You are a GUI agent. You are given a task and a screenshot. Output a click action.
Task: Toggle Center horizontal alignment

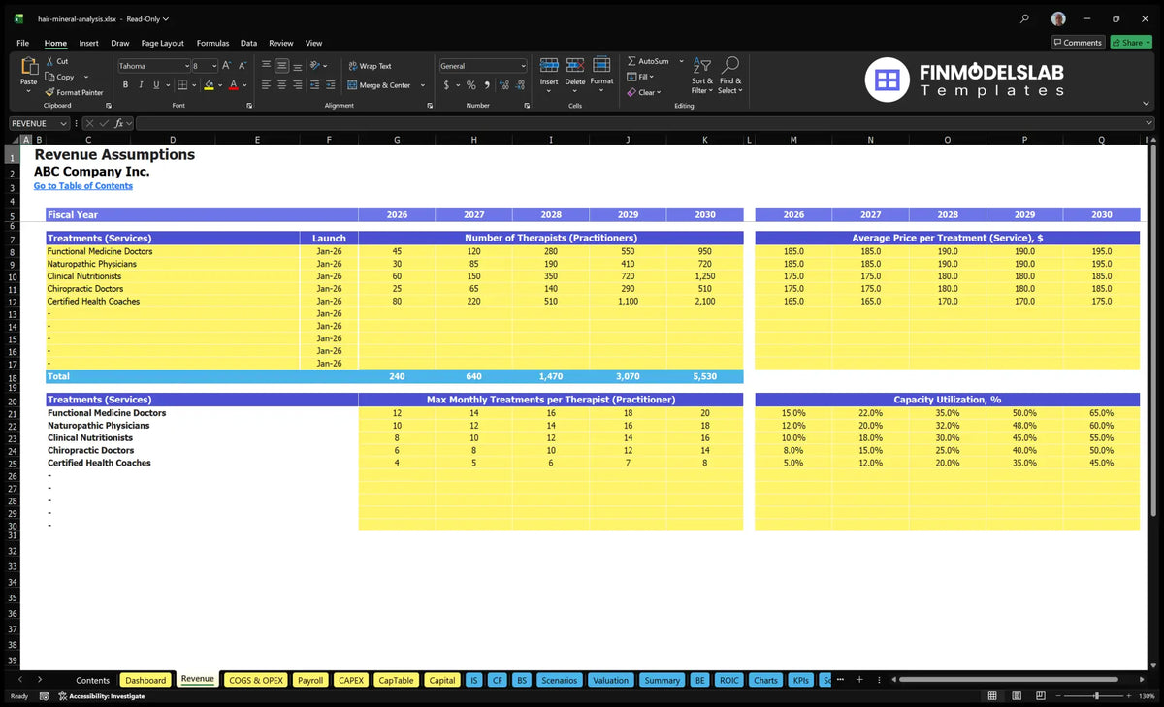[x=281, y=85]
